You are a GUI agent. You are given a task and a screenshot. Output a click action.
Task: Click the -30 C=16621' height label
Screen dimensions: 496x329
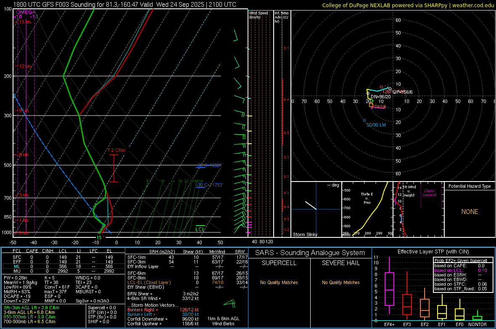tap(210, 165)
